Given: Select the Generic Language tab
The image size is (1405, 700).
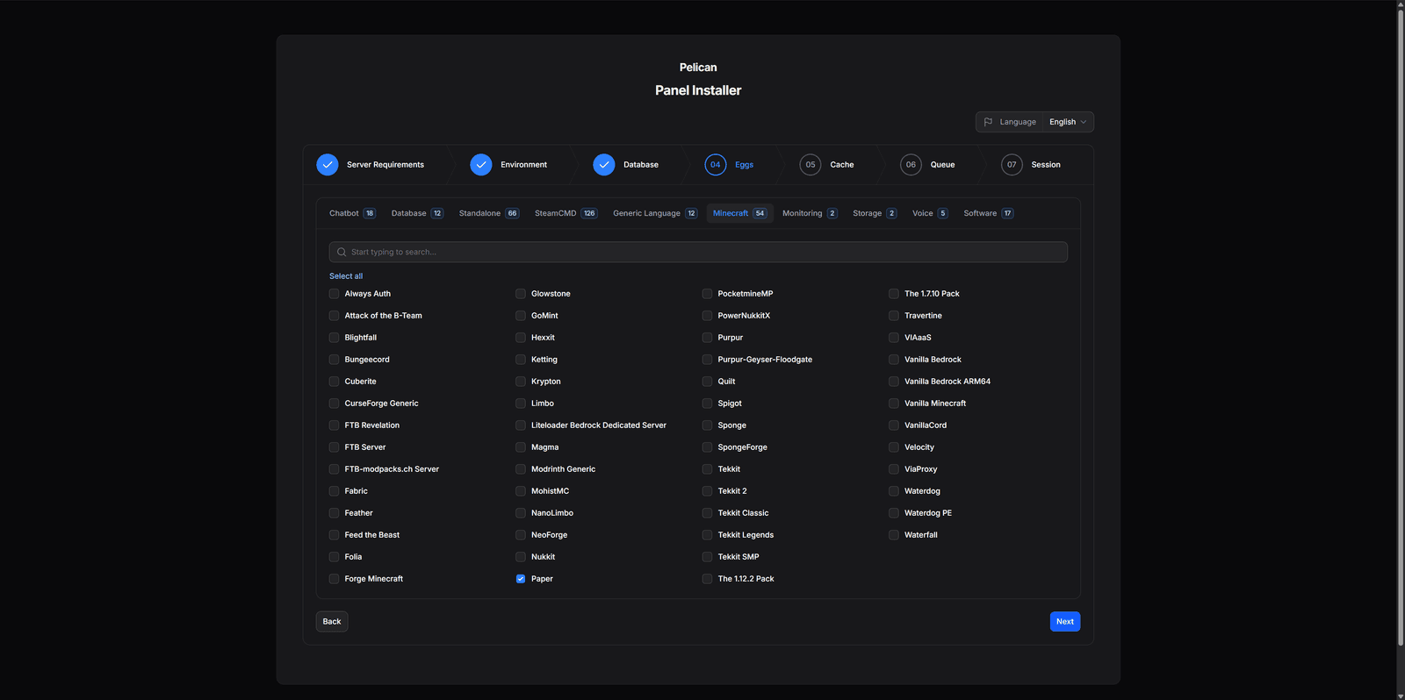Looking at the screenshot, I should [655, 213].
